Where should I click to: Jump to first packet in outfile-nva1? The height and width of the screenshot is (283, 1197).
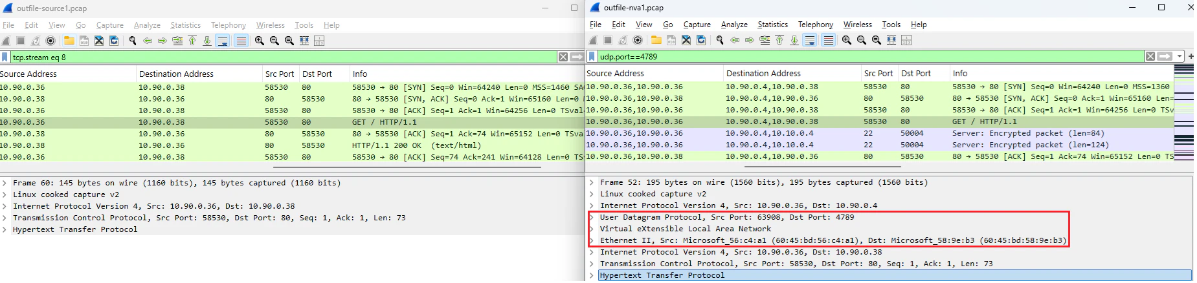click(779, 40)
